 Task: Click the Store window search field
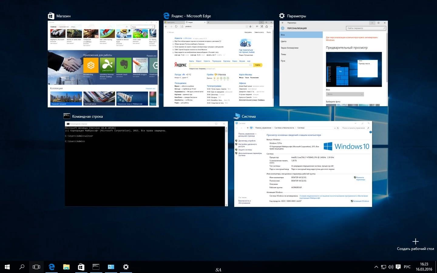pos(143,27)
